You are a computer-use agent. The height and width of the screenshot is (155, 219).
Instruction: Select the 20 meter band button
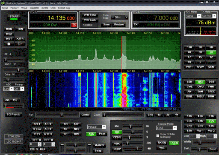point(211,52)
